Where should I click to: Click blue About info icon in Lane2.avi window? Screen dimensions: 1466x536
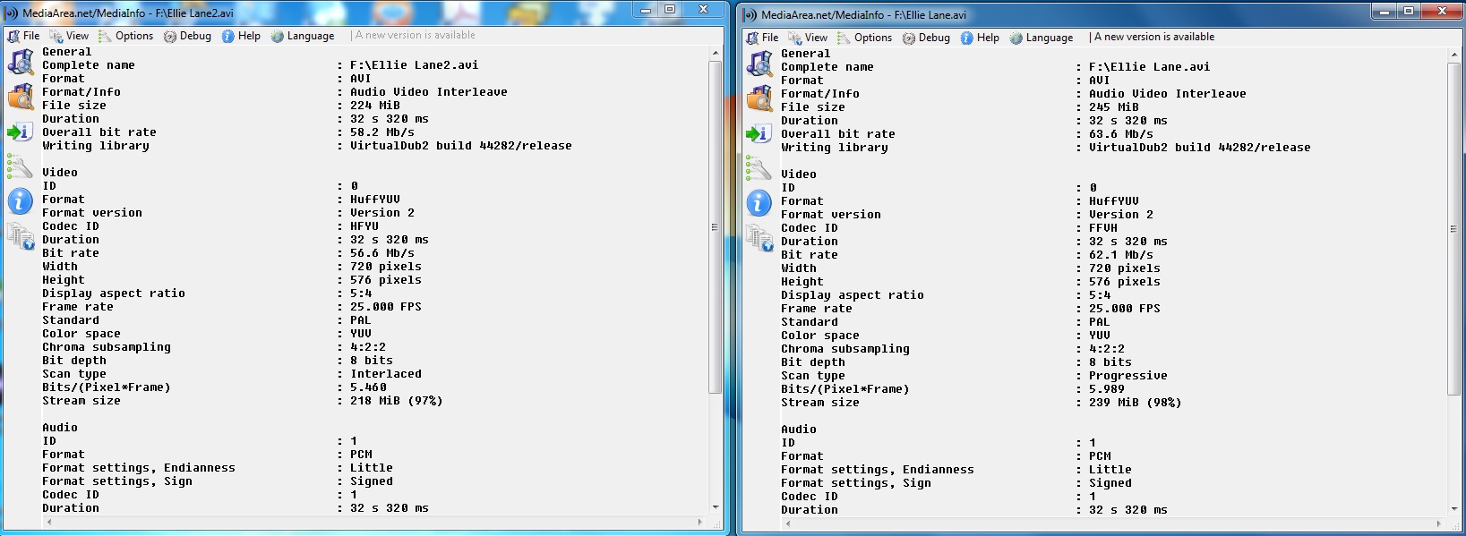[21, 200]
